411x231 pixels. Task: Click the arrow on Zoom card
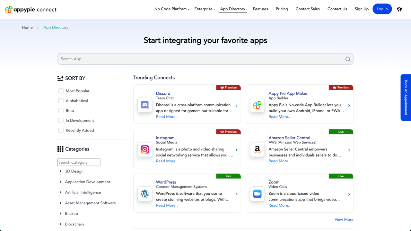(x=349, y=194)
